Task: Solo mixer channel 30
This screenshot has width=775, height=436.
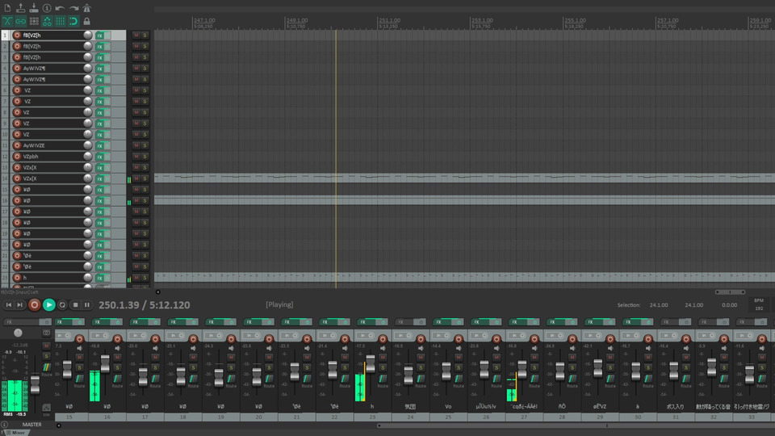Action: (x=648, y=367)
